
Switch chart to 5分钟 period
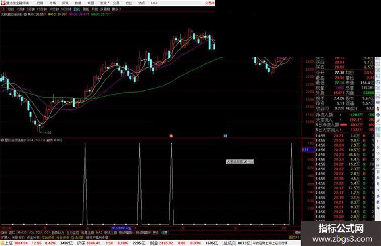coord(30,9)
